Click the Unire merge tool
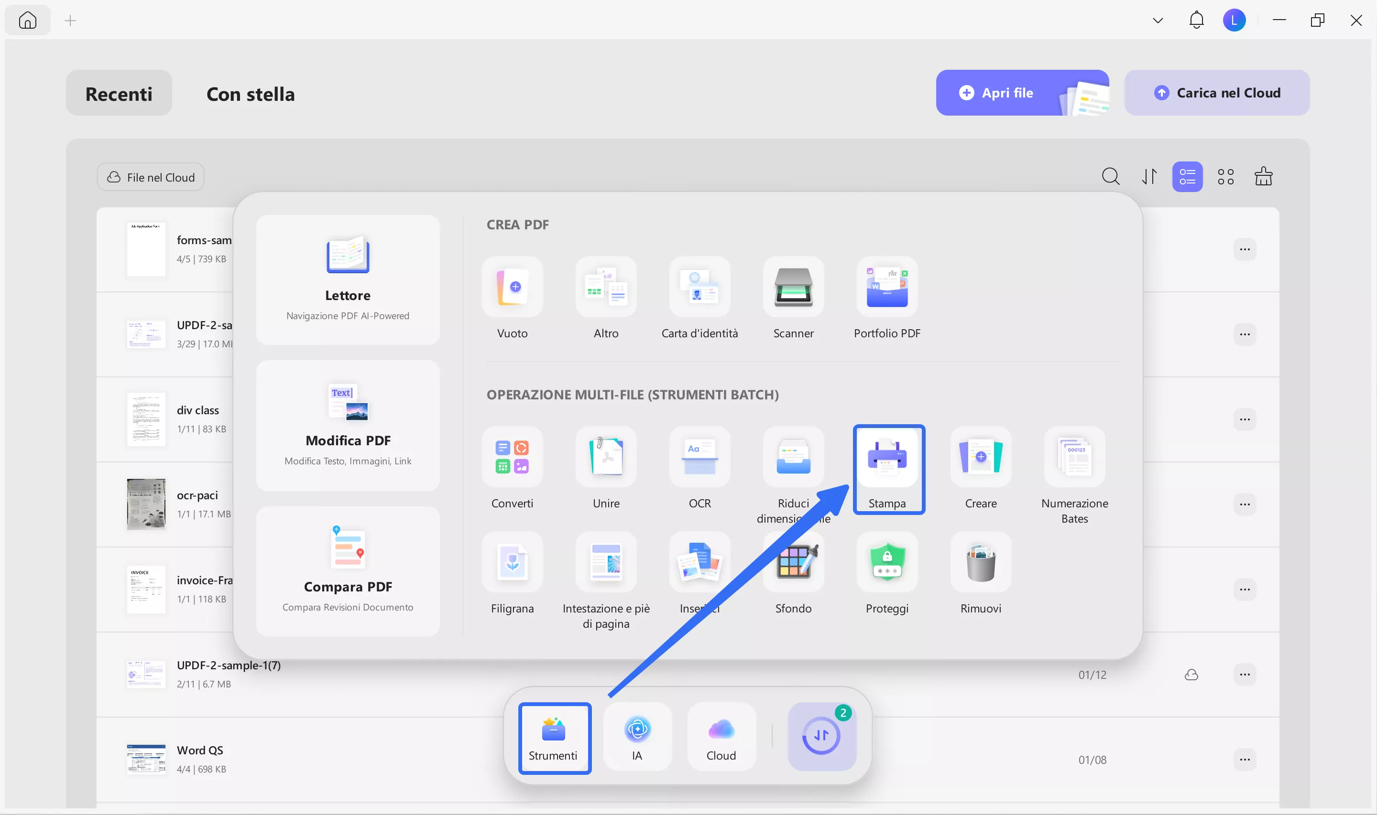 [606, 459]
